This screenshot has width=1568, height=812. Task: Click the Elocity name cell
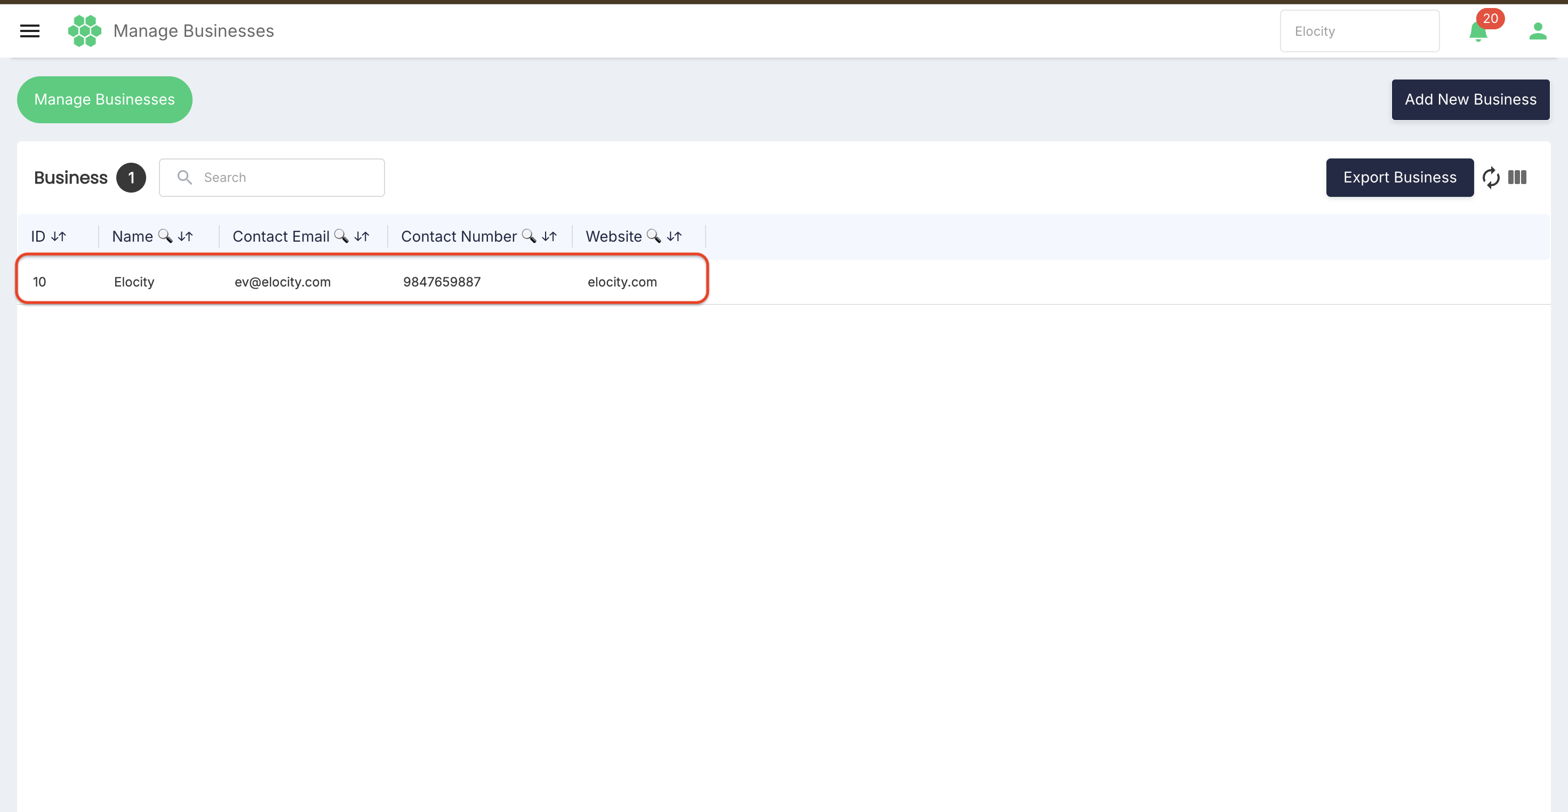click(x=134, y=282)
